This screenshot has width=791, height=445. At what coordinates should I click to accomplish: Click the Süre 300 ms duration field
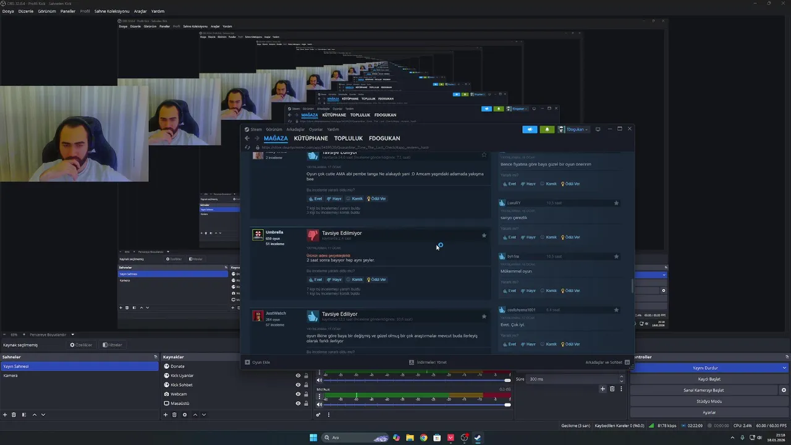click(573, 379)
